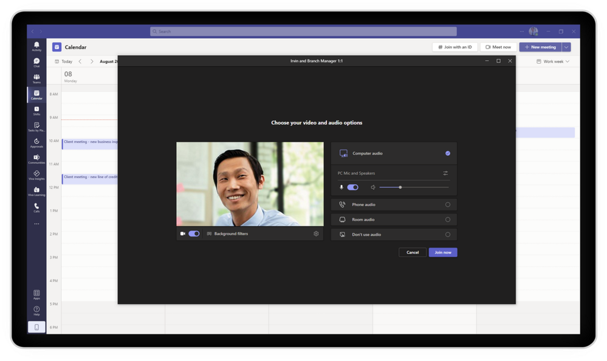Viewport: 607px width, 361px height.
Task: Click Join now button
Action: (x=443, y=252)
